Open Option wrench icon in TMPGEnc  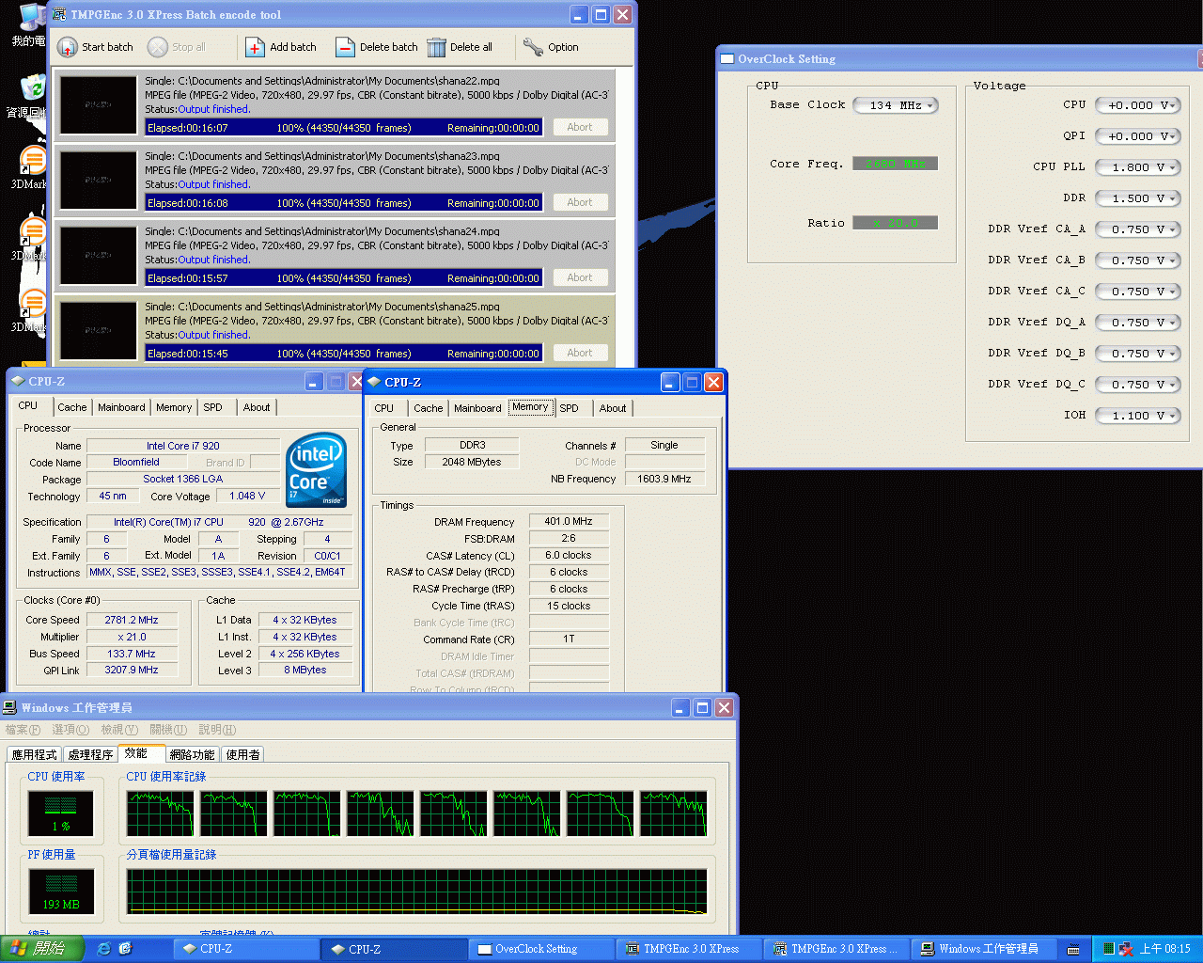(x=533, y=47)
